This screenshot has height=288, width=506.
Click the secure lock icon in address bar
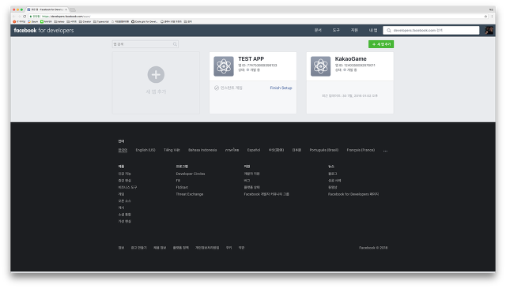tap(31, 16)
